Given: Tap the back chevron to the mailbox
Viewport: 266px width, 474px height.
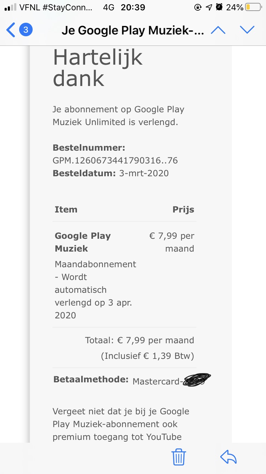Looking at the screenshot, I should coord(11,30).
